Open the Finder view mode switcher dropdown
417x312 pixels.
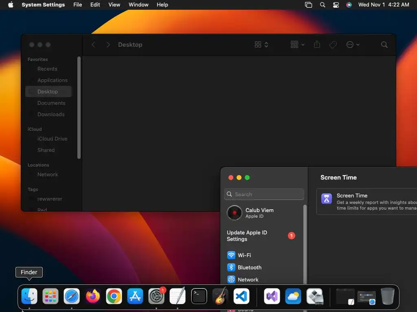coord(261,45)
